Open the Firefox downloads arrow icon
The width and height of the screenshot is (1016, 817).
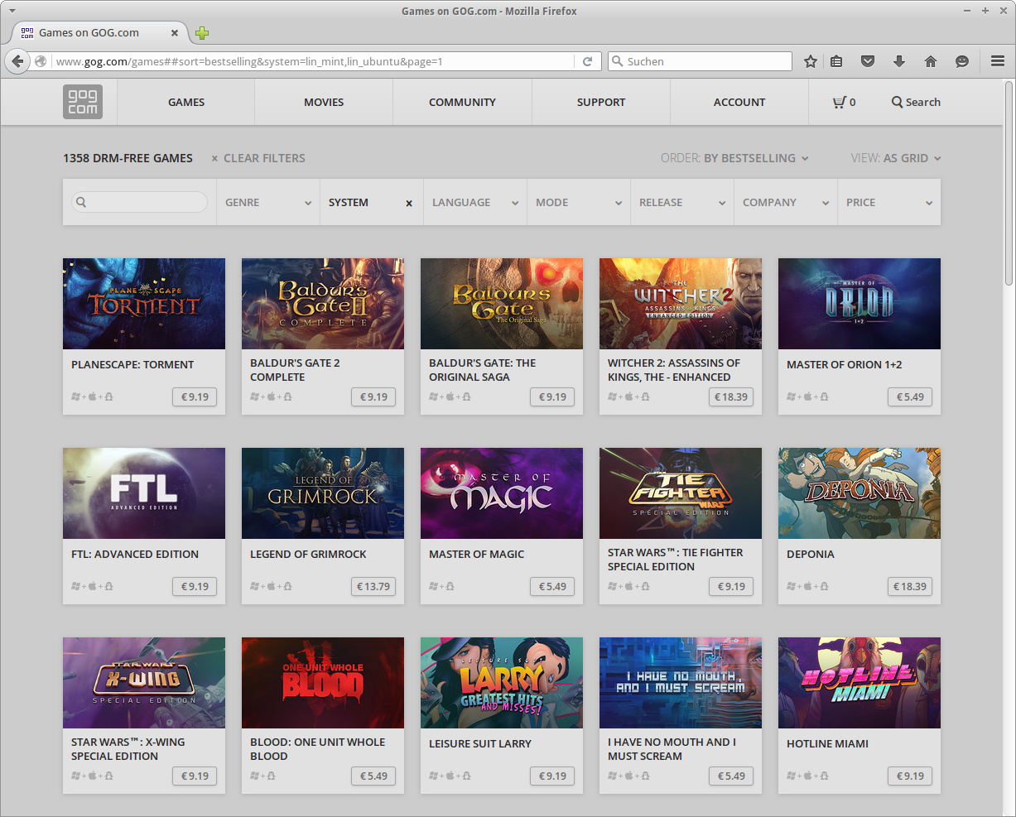pos(899,61)
